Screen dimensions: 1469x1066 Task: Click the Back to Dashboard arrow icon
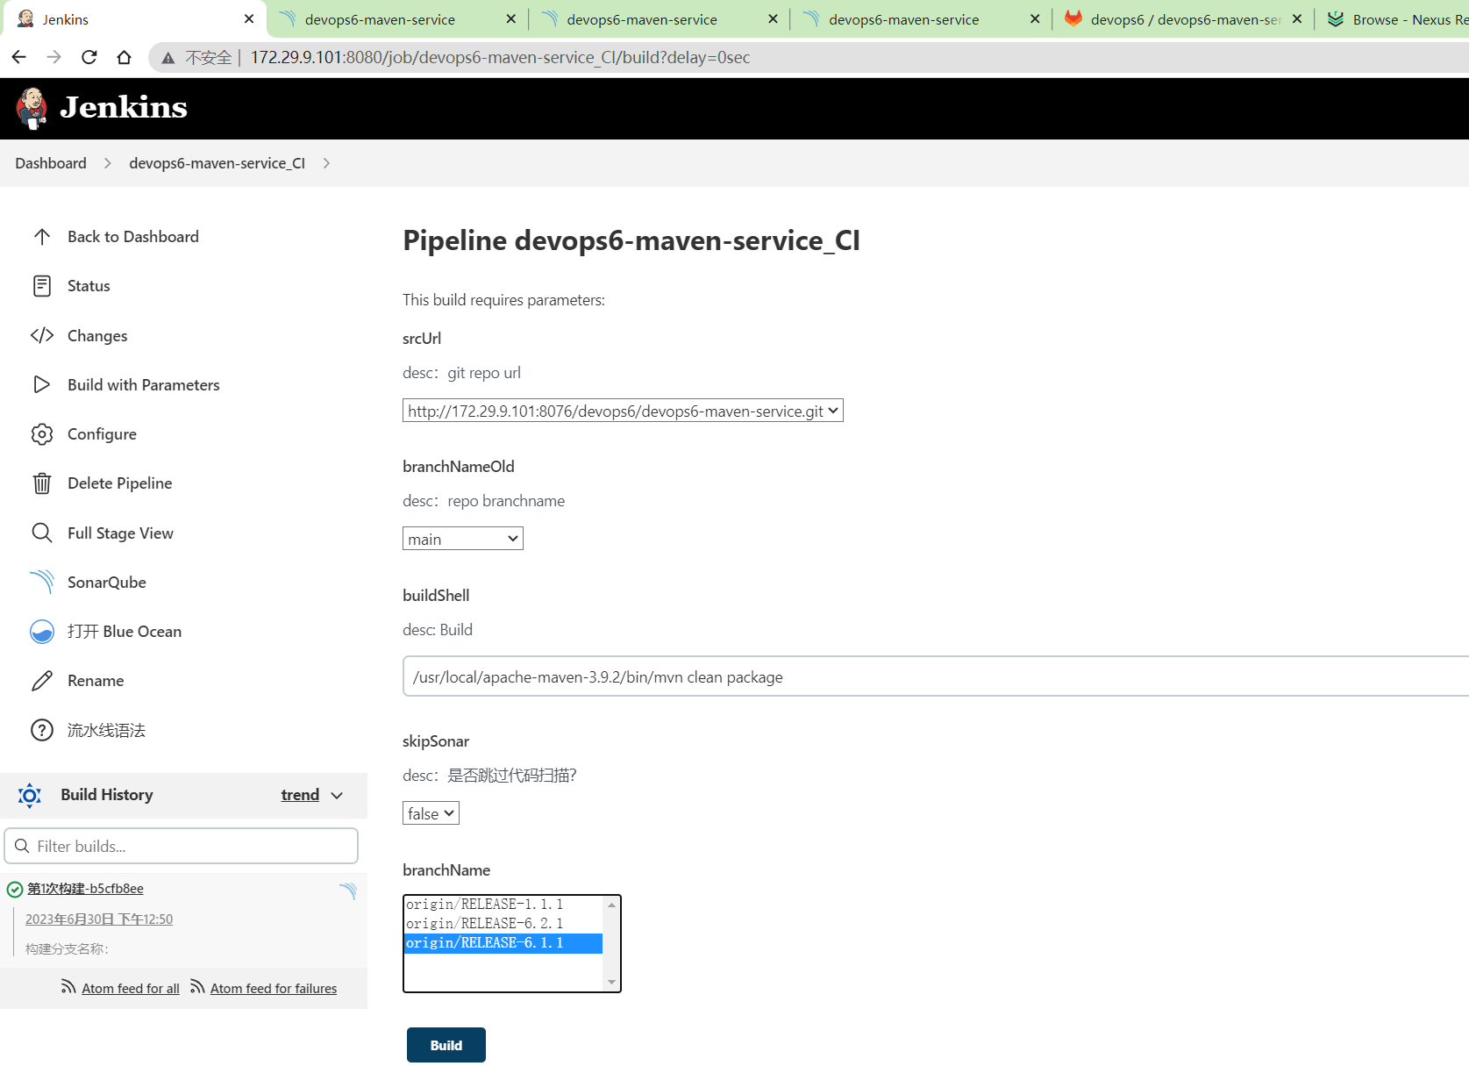click(41, 237)
